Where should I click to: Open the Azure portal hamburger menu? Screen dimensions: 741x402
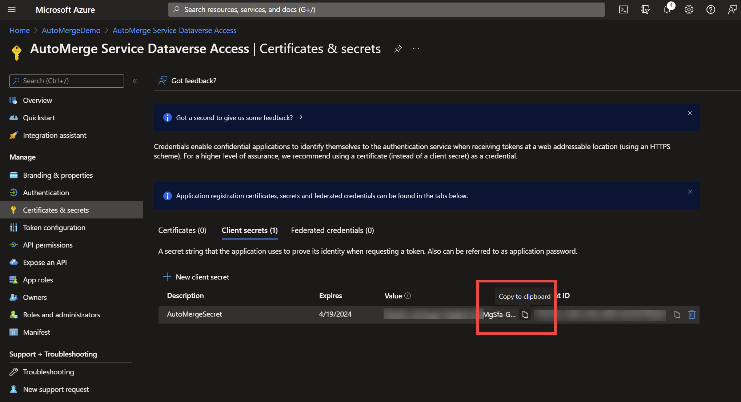[x=12, y=10]
